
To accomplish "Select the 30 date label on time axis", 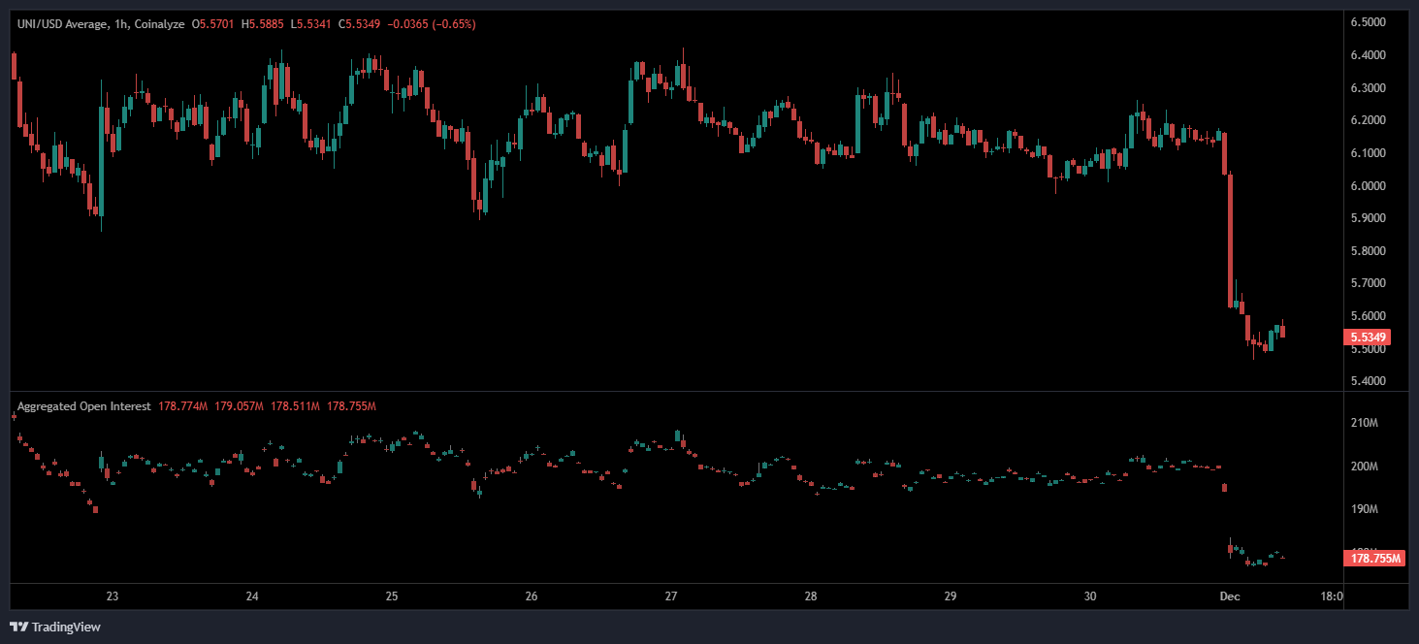I will 1090,596.
